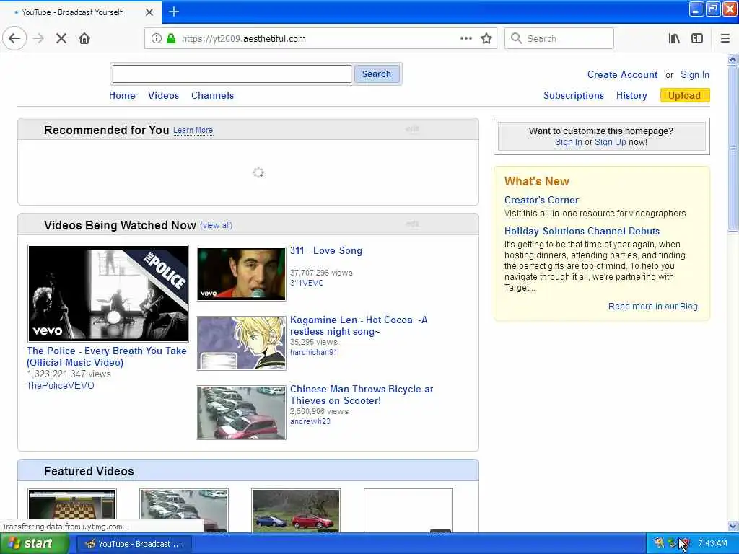Viewport: 739px width, 554px height.
Task: Open Creator's Corner link
Action: 541,200
